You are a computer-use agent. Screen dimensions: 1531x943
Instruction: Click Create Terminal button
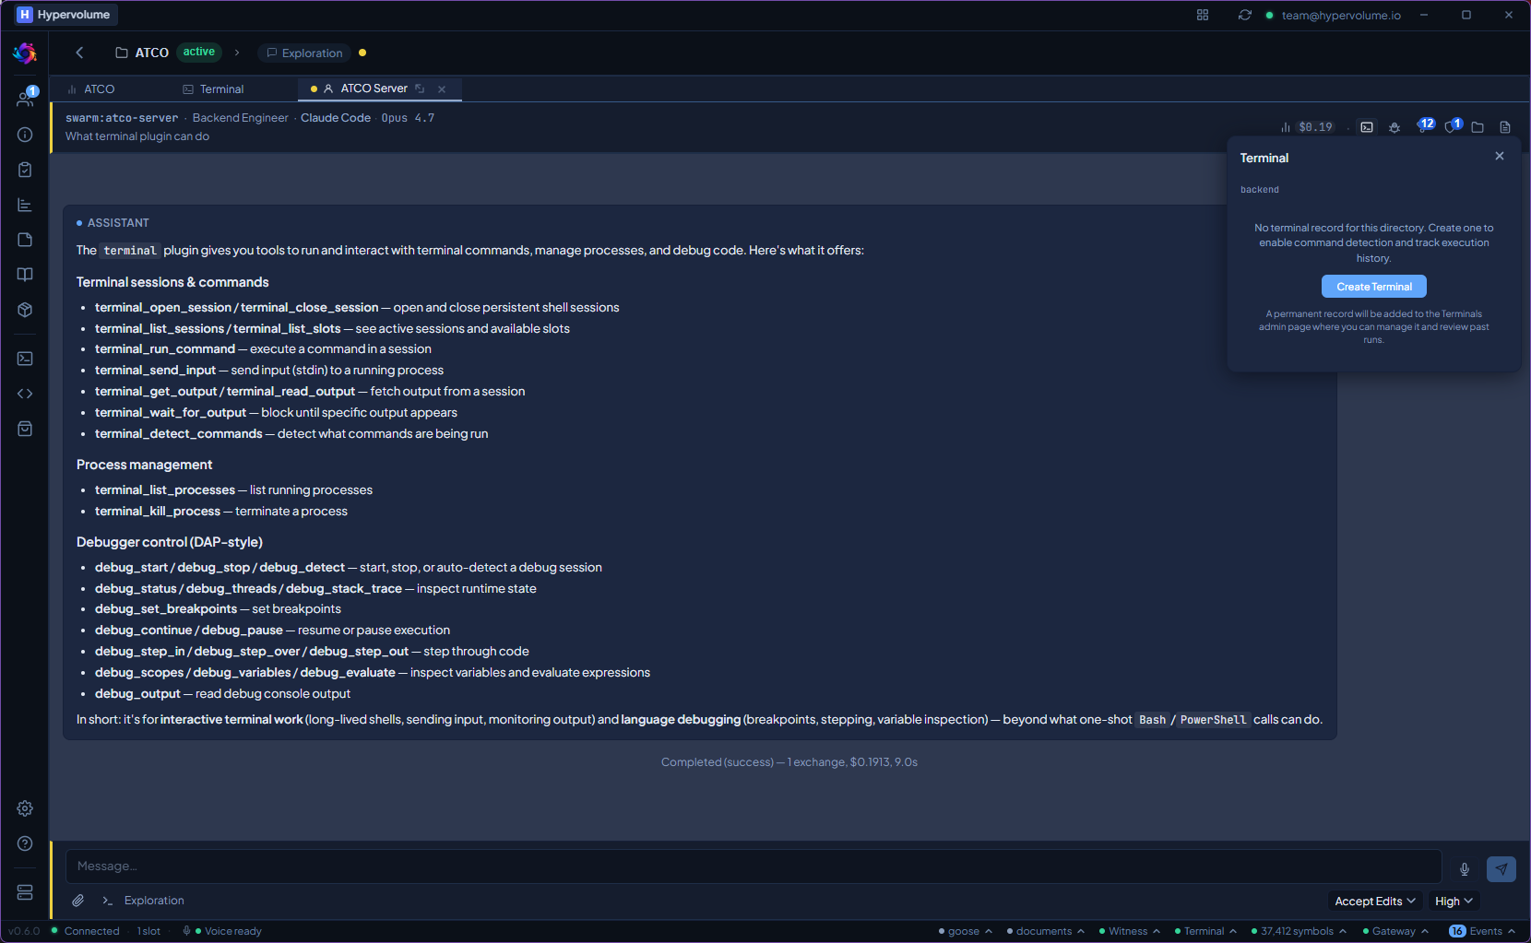click(1373, 287)
